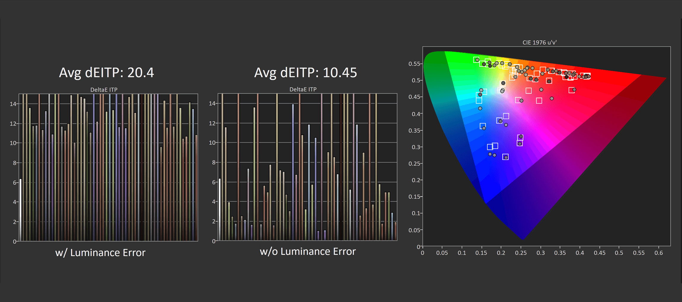Click the 0.3 label on CIE horizontal axis
682x302 pixels.
point(541,253)
